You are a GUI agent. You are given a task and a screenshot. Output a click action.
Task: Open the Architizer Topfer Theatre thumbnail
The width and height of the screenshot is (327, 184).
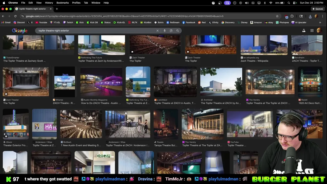[221, 82]
